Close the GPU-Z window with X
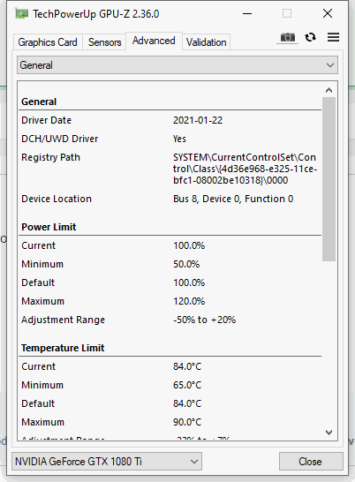 coord(328,13)
